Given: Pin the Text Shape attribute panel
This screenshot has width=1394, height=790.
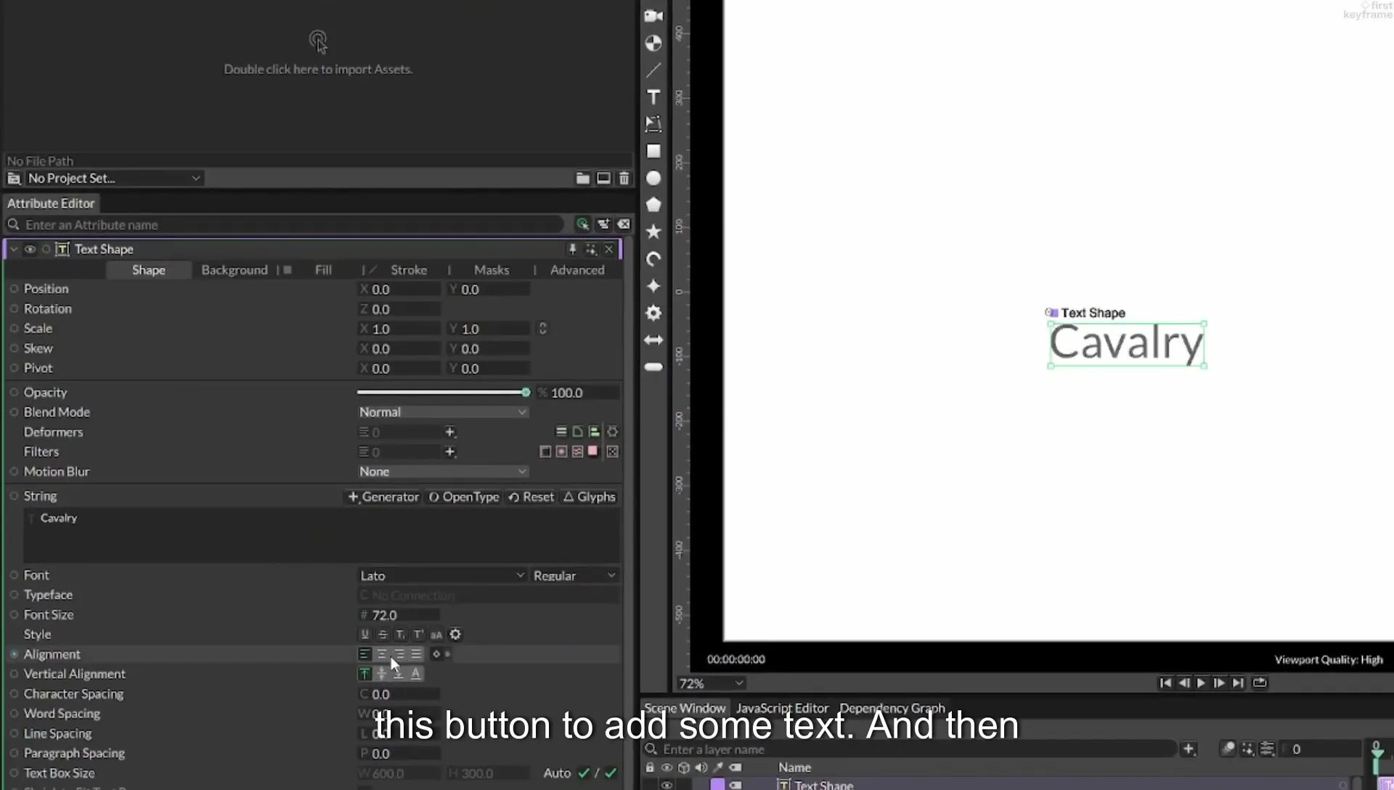Looking at the screenshot, I should (x=572, y=249).
